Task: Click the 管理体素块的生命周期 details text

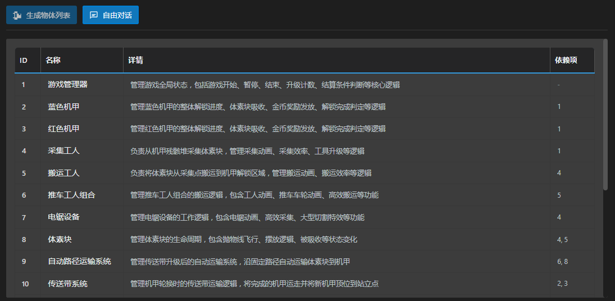Action: click(x=244, y=239)
